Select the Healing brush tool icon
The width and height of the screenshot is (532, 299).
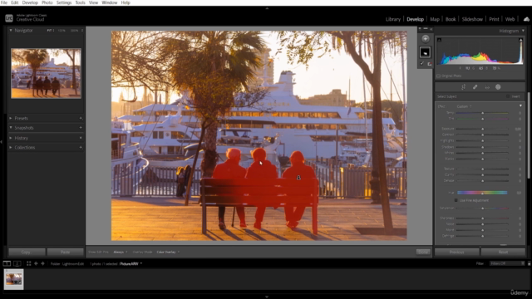475,87
